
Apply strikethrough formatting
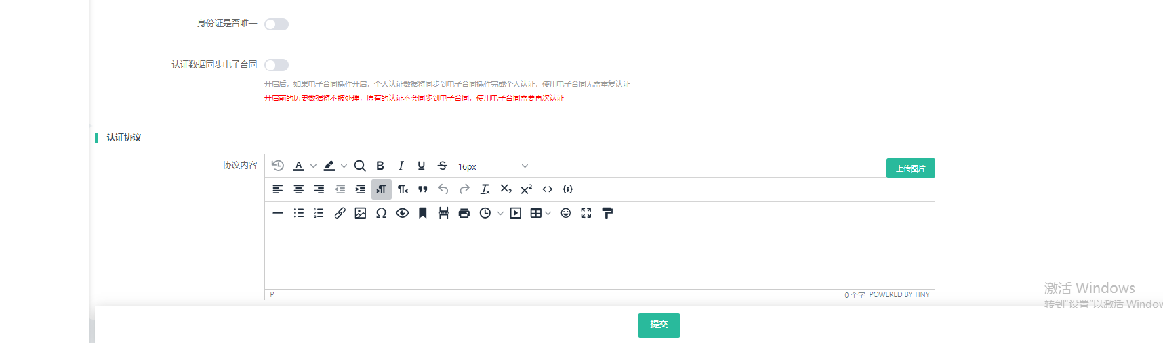443,166
